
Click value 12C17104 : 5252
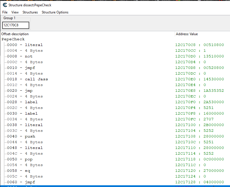point(194,131)
